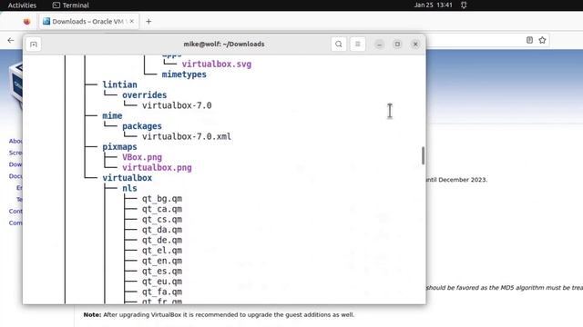This screenshot has width=583, height=327.
Task: Click the overrides directory entry
Action: tap(144, 95)
